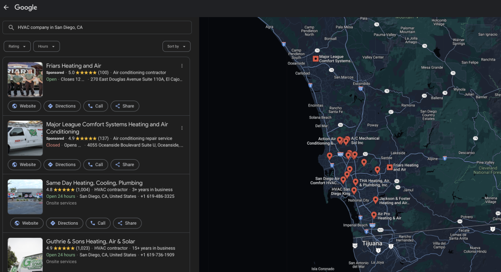Select the San Diego Air Comfort HVAC map pin
The width and height of the screenshot is (501, 272).
[343, 180]
